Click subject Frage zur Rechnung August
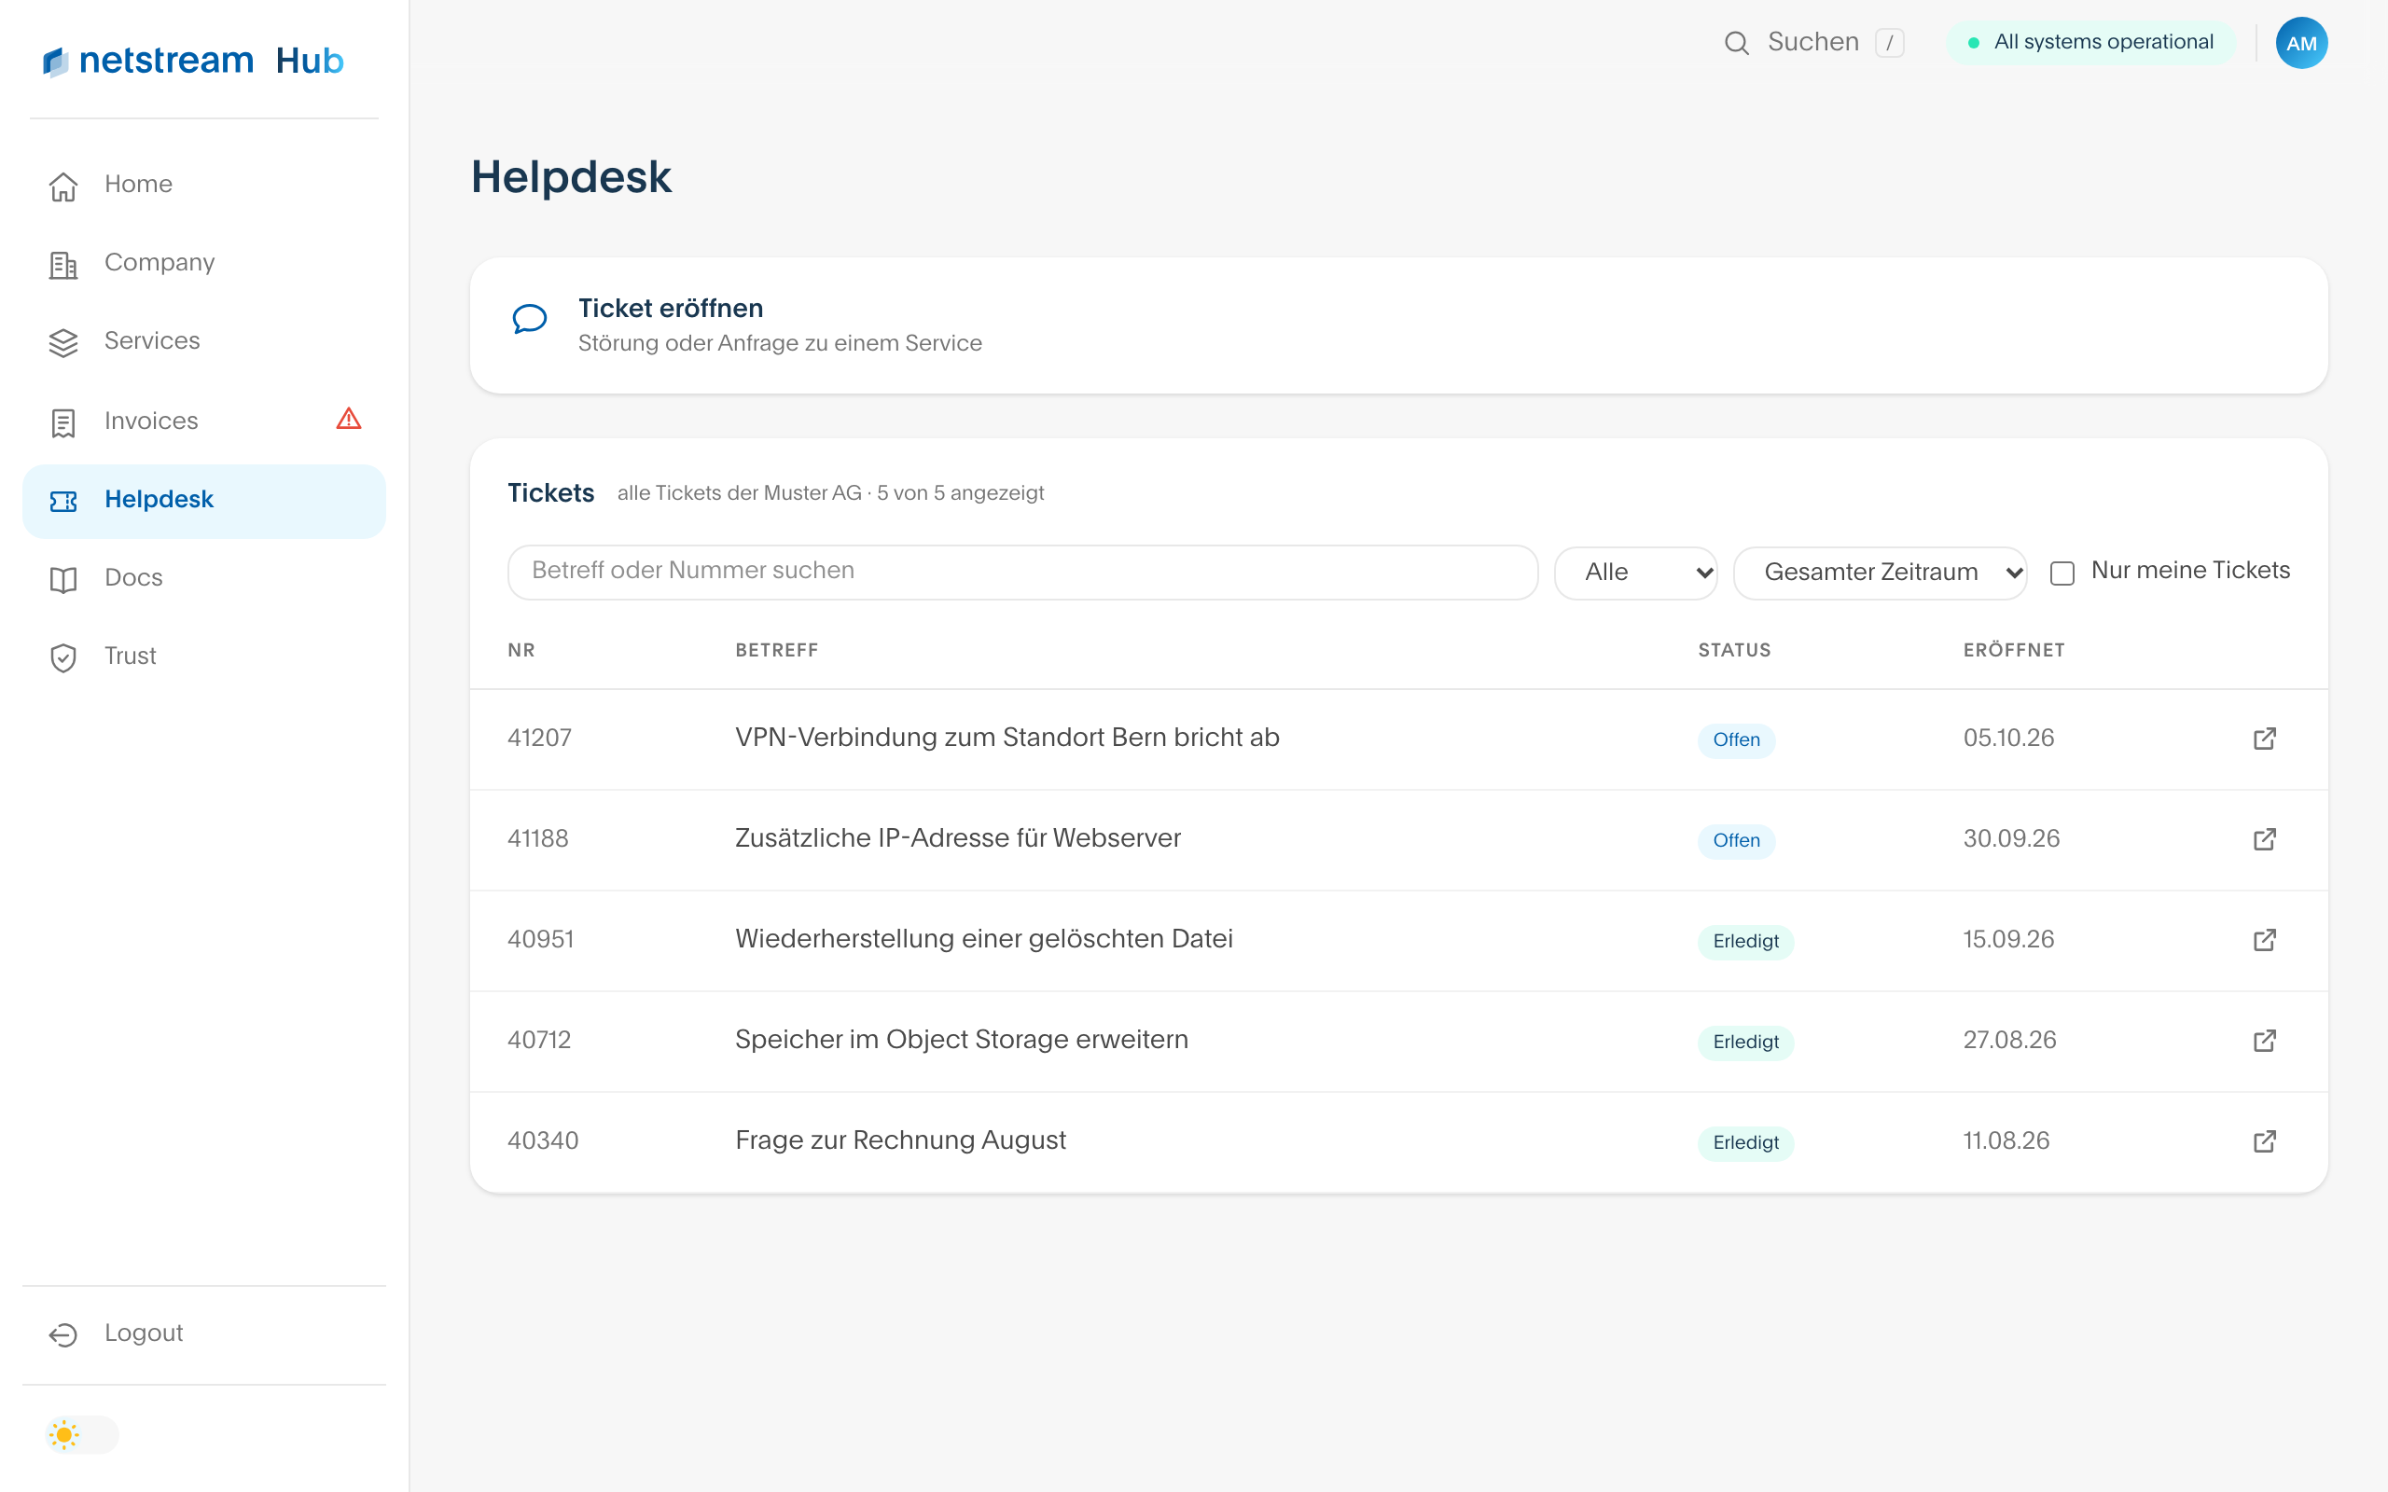 900,1140
